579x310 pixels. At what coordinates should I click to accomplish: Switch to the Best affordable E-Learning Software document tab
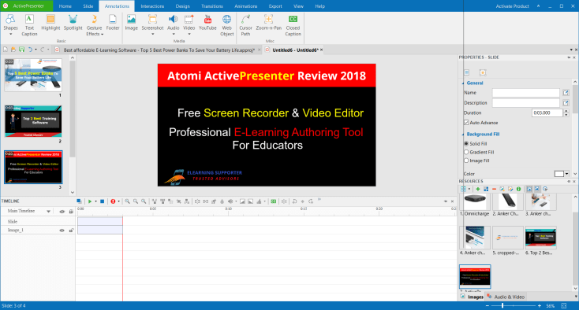point(159,50)
